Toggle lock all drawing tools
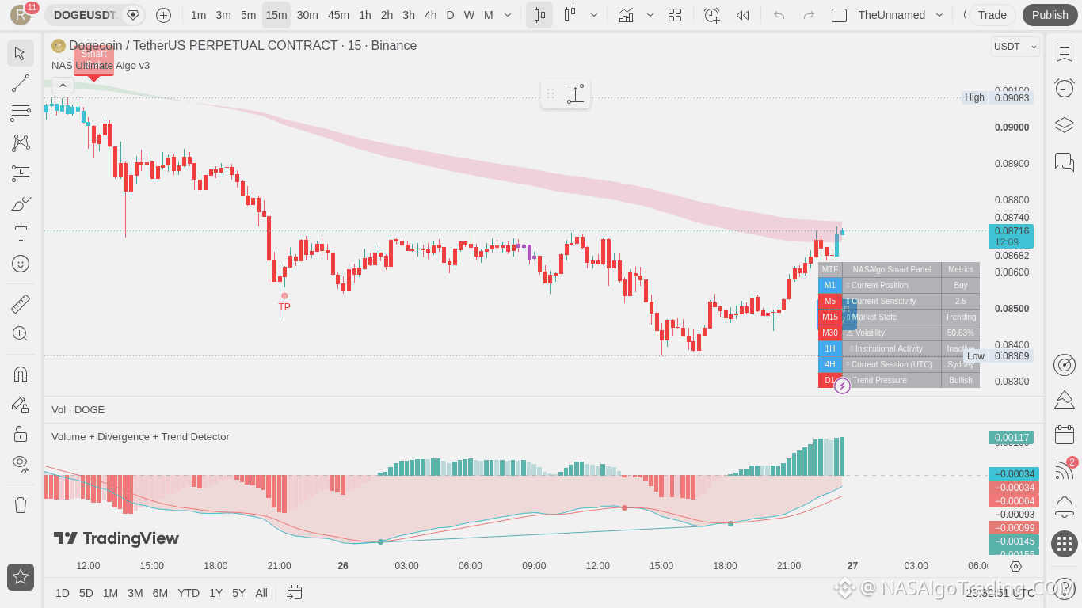The height and width of the screenshot is (608, 1082). coord(21,434)
